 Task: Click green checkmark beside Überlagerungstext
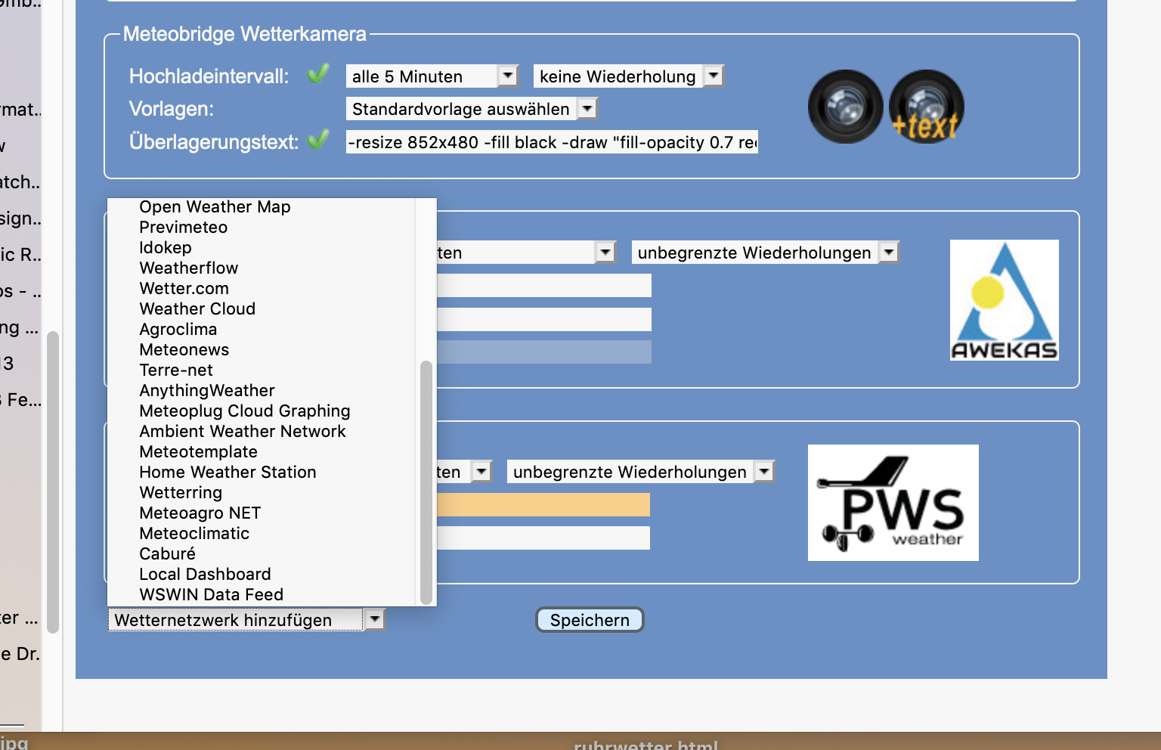coord(318,140)
